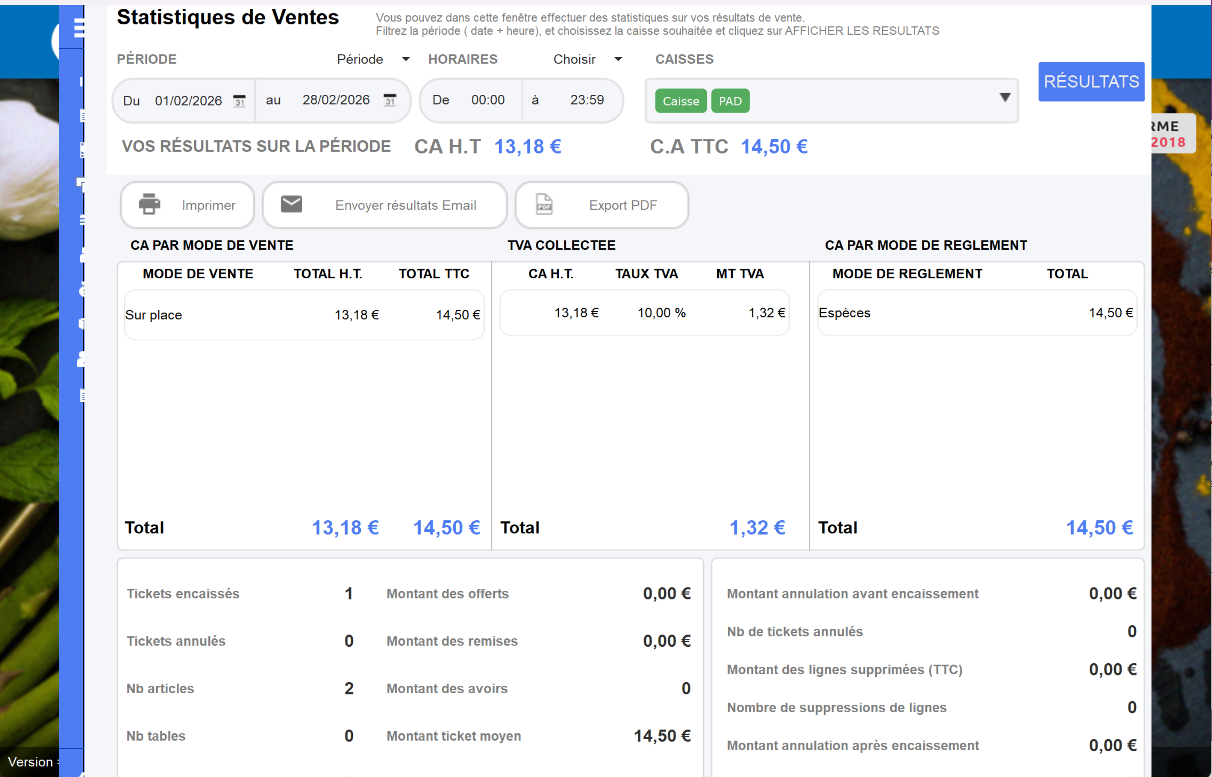1212x777 pixels.
Task: Click the green PAD tag
Action: 730,101
